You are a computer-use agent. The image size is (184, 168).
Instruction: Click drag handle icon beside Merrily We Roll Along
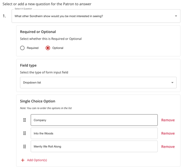click(x=24, y=147)
